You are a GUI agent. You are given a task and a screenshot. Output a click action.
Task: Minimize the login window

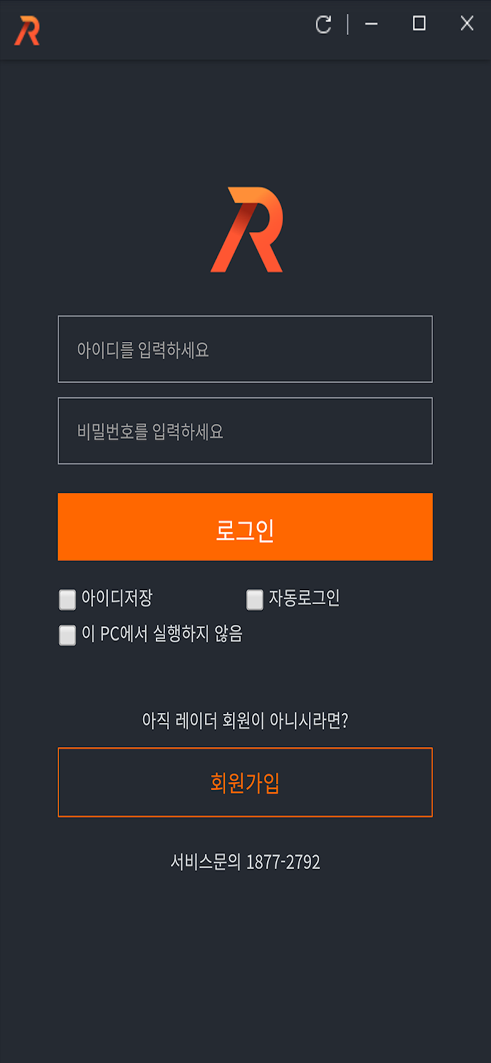(x=371, y=24)
